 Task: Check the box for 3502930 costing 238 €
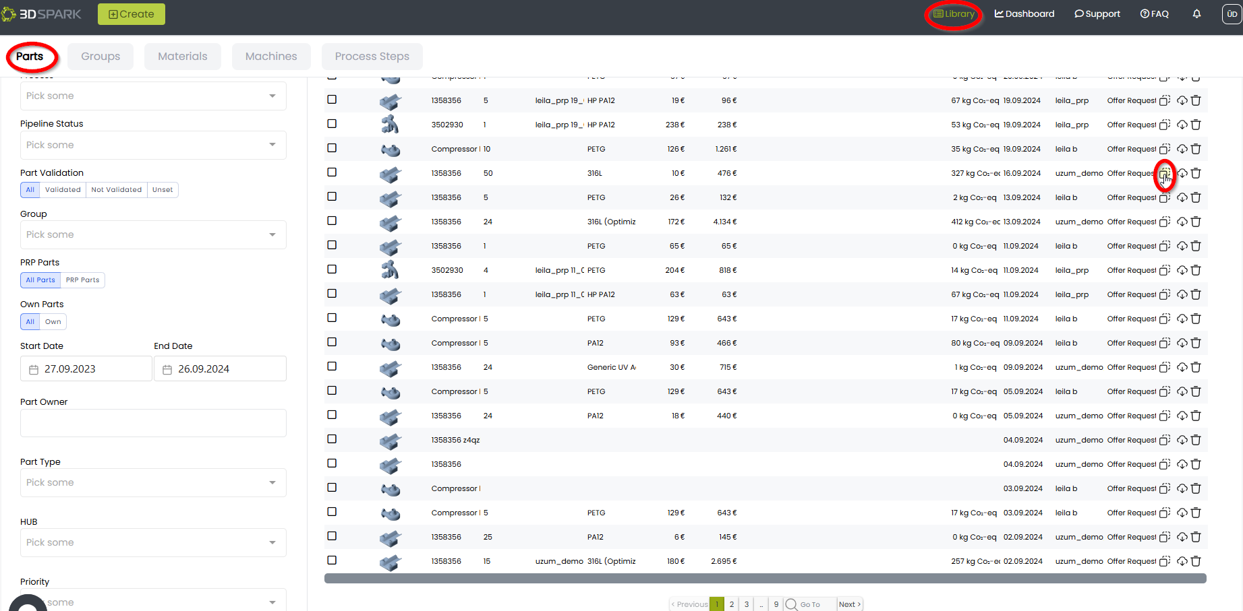pos(332,124)
